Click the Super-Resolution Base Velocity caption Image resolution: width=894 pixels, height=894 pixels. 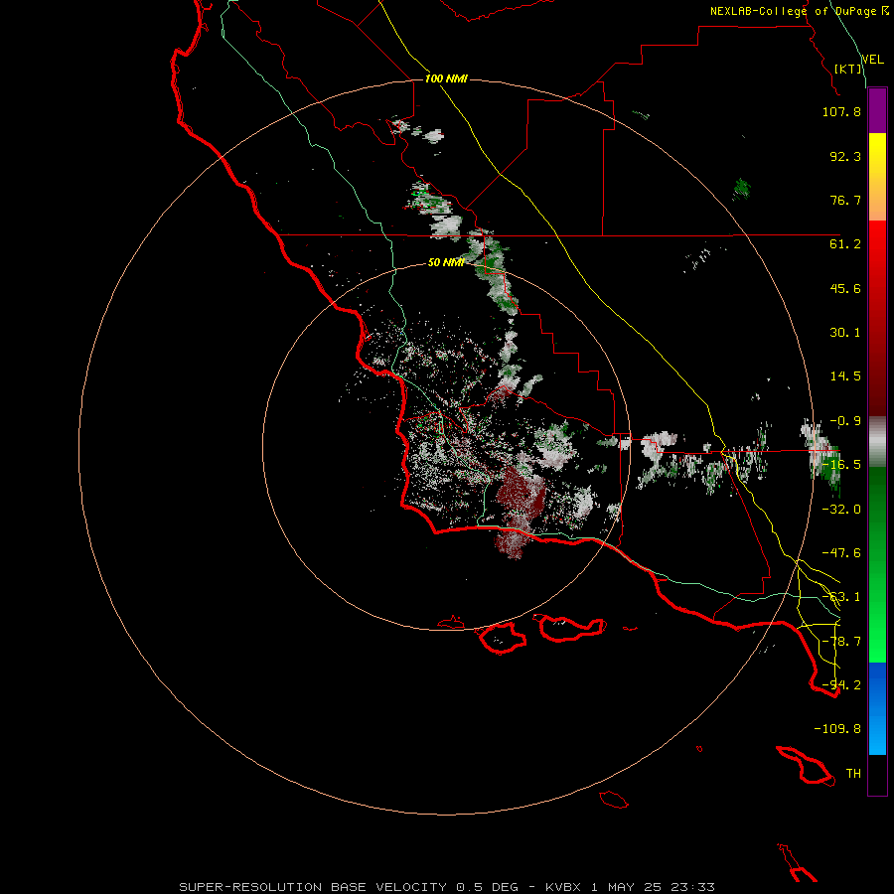446,887
